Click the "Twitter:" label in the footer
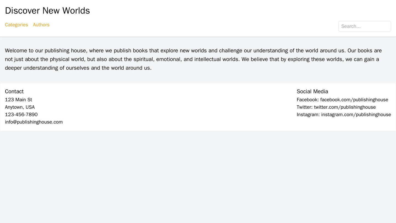 point(304,107)
